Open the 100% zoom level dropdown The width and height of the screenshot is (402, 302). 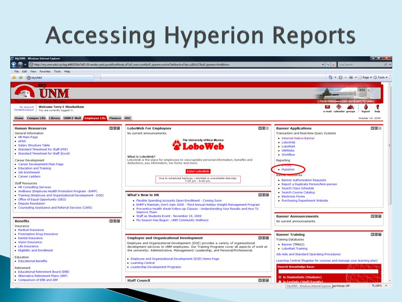click(x=386, y=285)
